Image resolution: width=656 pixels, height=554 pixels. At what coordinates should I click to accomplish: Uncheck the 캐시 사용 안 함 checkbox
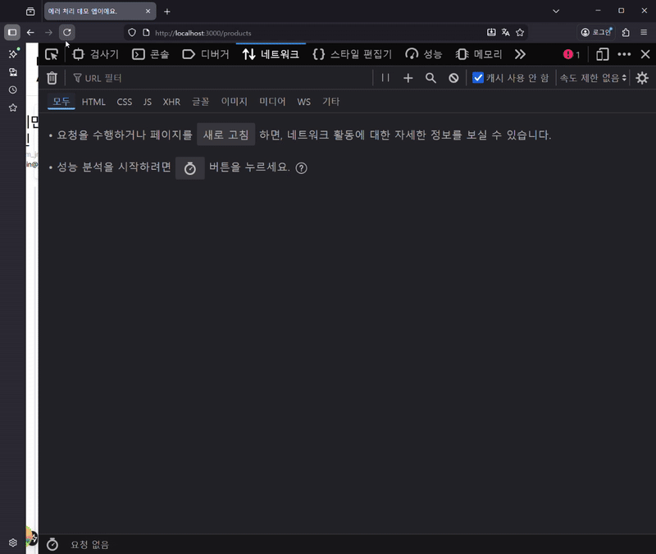tap(478, 78)
